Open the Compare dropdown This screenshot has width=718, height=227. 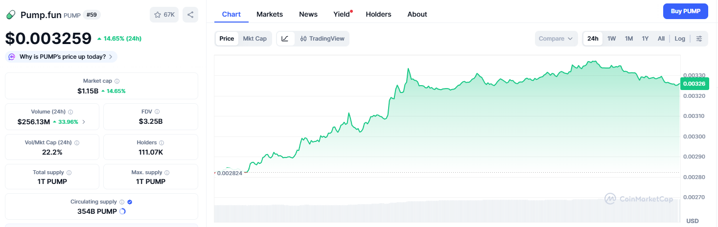[x=556, y=39]
